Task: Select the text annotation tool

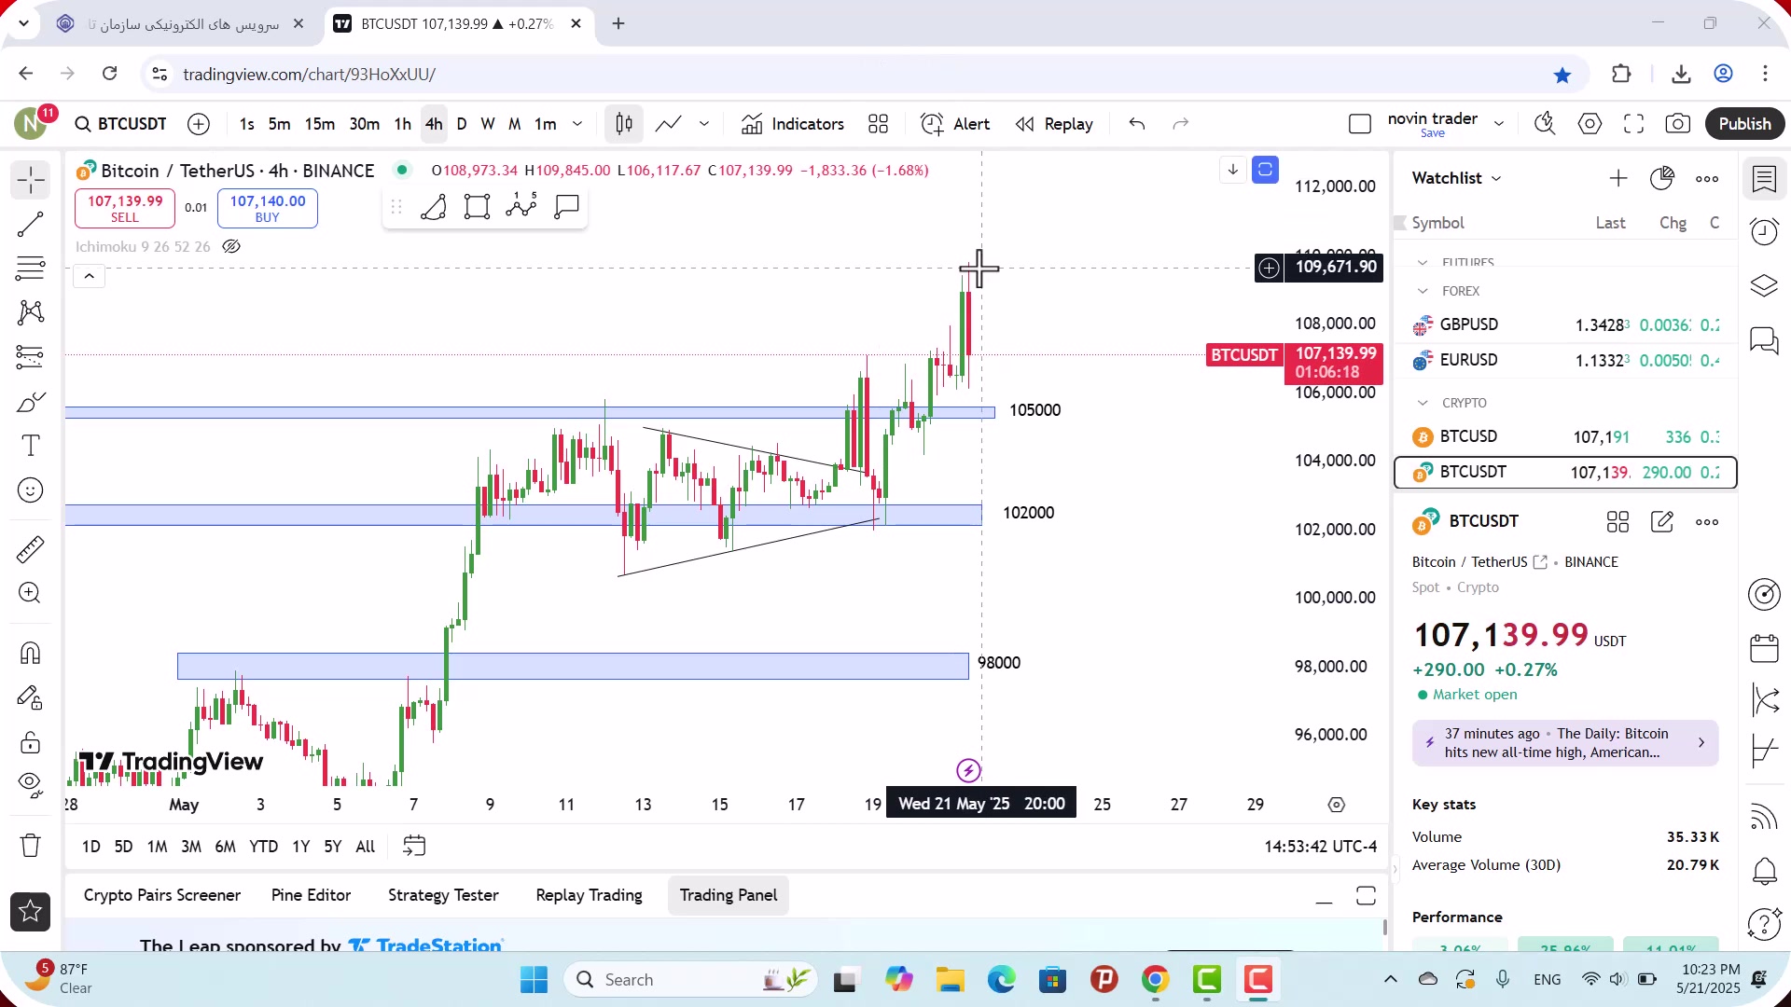Action: pyautogui.click(x=31, y=446)
